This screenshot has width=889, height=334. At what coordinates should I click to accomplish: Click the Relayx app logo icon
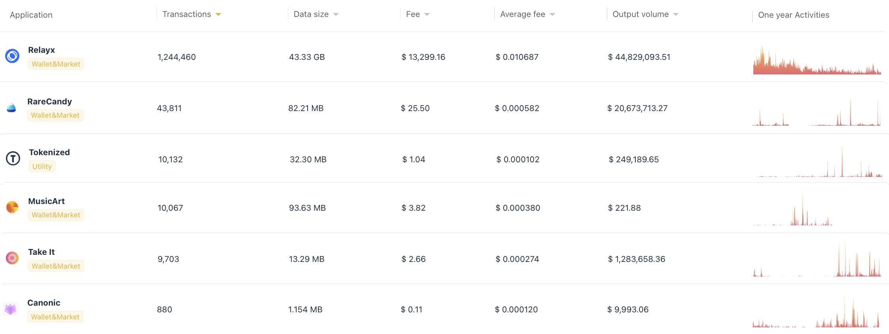click(x=12, y=56)
